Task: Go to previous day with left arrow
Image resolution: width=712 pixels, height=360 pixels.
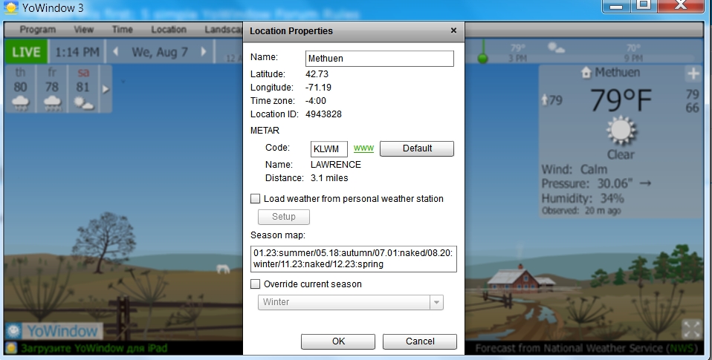Action: (x=115, y=52)
